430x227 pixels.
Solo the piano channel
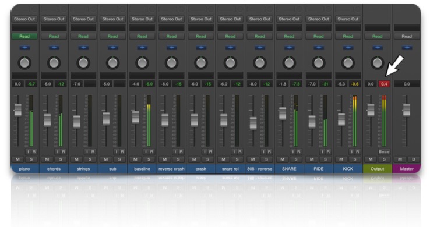(31, 159)
